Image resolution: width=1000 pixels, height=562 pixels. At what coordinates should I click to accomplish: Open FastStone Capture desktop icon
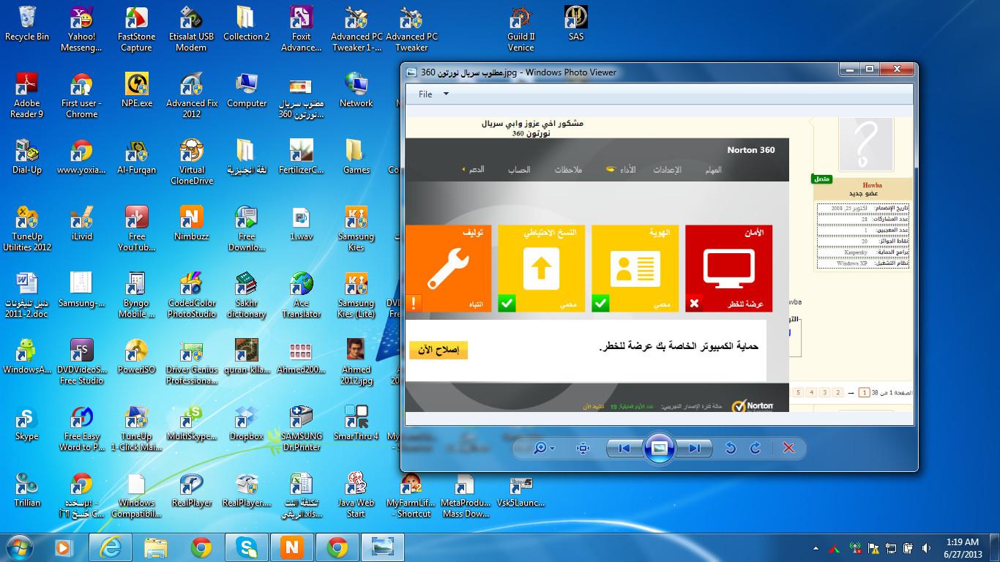pos(136,29)
